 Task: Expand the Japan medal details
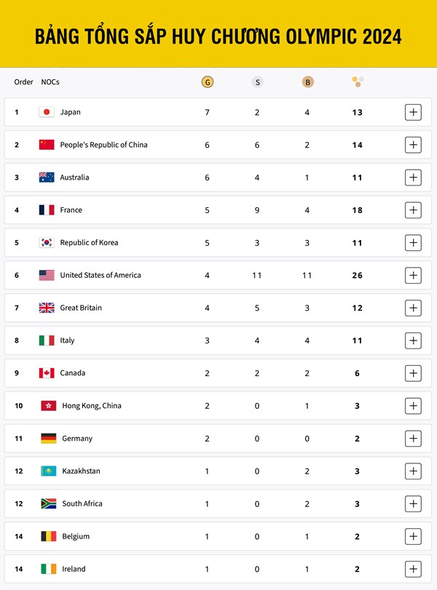click(x=413, y=112)
